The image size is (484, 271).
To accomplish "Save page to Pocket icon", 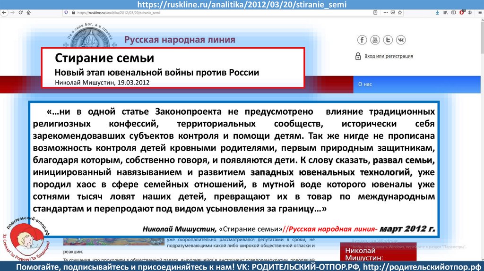I will click(393, 13).
